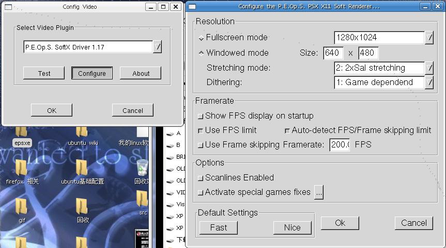
Task: Click the Framerate FPS value field
Action: tap(340, 145)
